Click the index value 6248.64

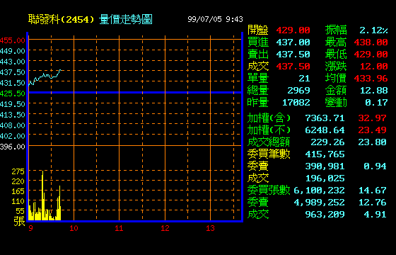pyautogui.click(x=325, y=130)
